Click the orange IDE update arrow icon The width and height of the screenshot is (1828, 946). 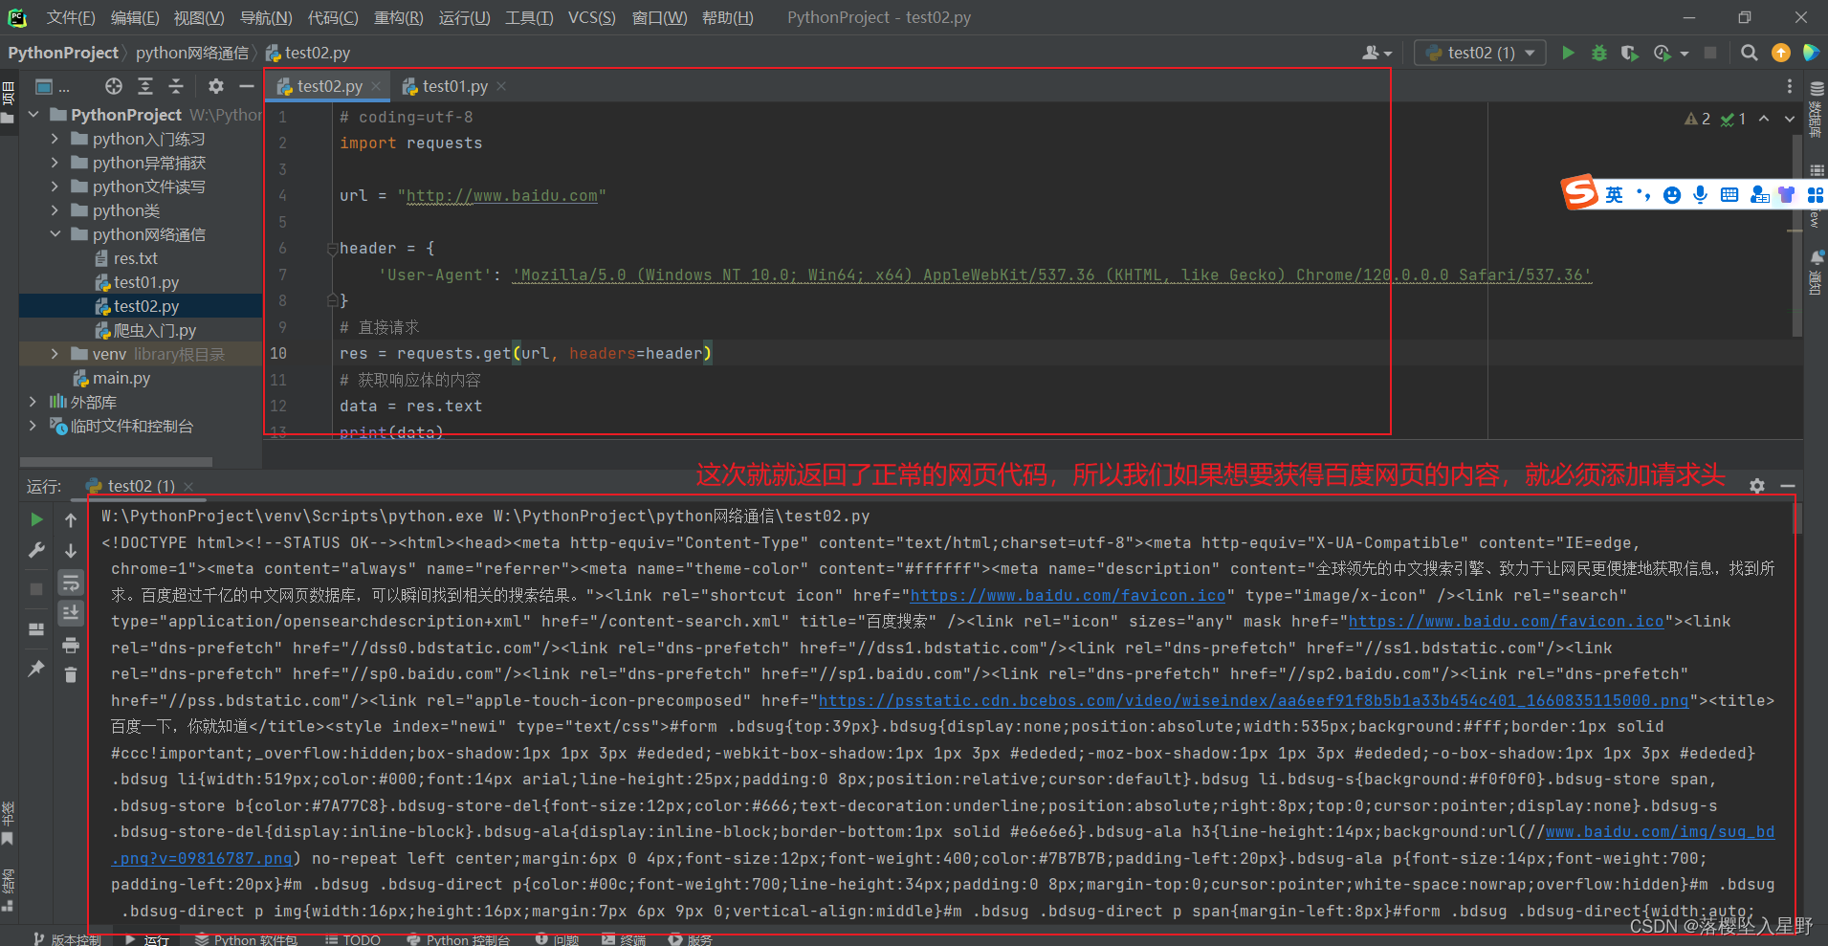[x=1781, y=53]
